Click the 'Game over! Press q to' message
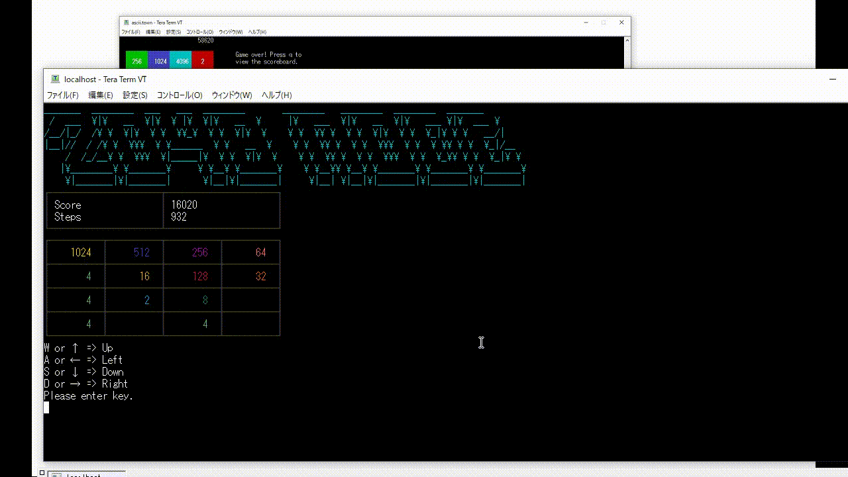Screen dimensions: 848x477 point(268,55)
